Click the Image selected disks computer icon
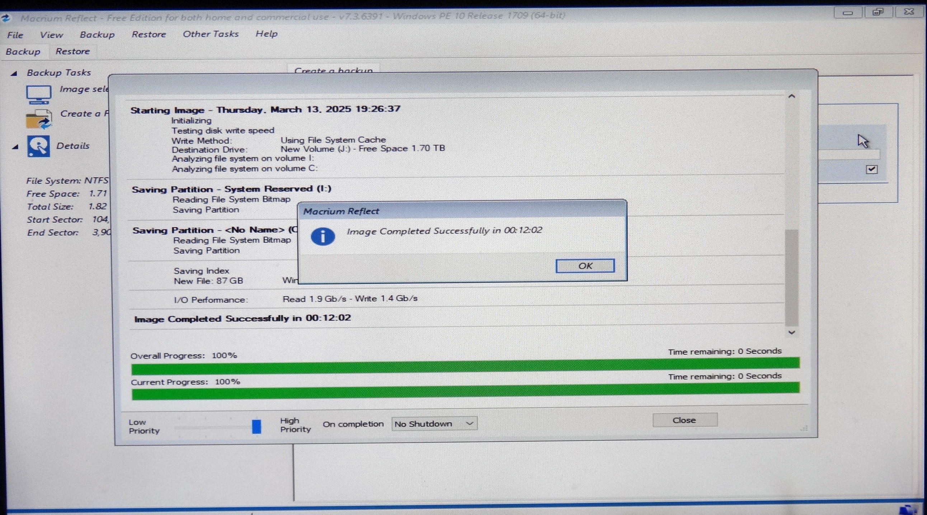927x515 pixels. click(x=38, y=95)
